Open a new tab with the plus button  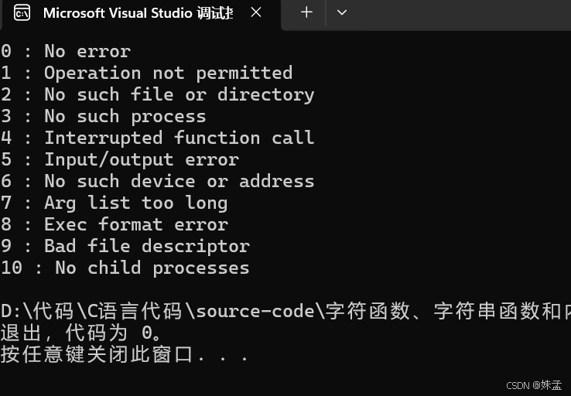coord(306,12)
